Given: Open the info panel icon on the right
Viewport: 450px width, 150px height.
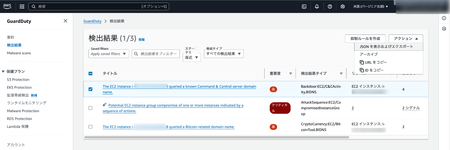Looking at the screenshot, I should (444, 18).
